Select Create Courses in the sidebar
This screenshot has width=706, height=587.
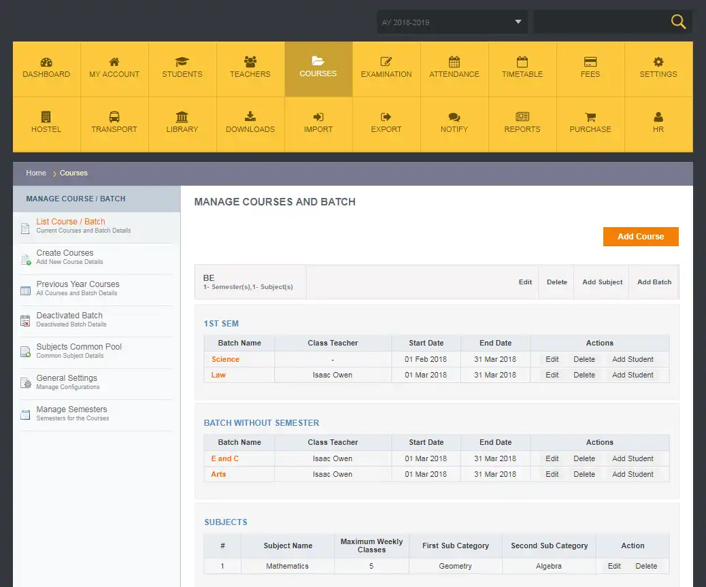tap(65, 253)
